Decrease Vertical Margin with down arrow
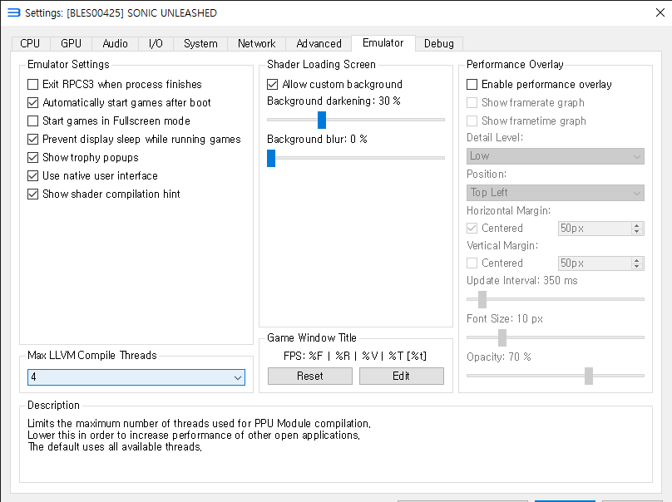Image resolution: width=672 pixels, height=502 pixels. 637,266
